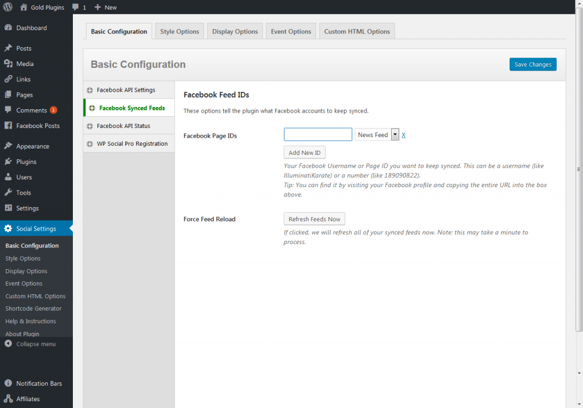Screen dimensions: 583x408
Task: Click the Tools wrench icon
Action: pyautogui.click(x=8, y=193)
